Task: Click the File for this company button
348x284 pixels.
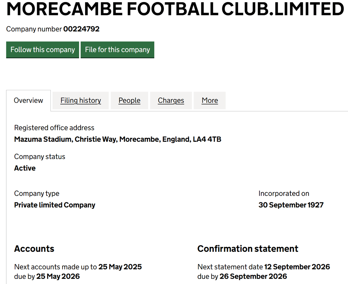Action: (117, 50)
